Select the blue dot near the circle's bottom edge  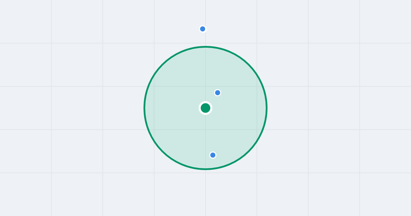point(213,155)
